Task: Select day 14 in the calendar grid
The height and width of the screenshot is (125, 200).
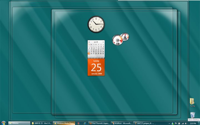Action: tap(96, 50)
